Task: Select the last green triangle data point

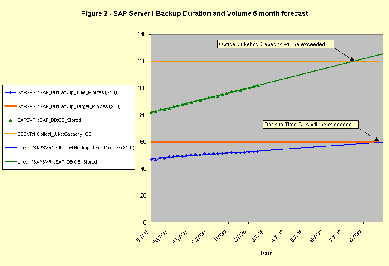Action: click(x=258, y=85)
